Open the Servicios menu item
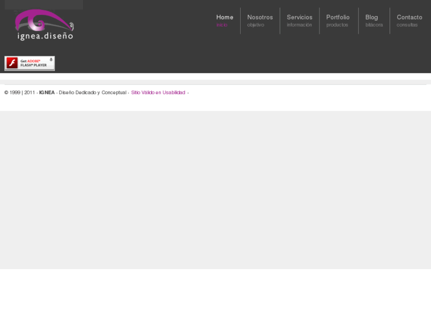 [x=299, y=21]
